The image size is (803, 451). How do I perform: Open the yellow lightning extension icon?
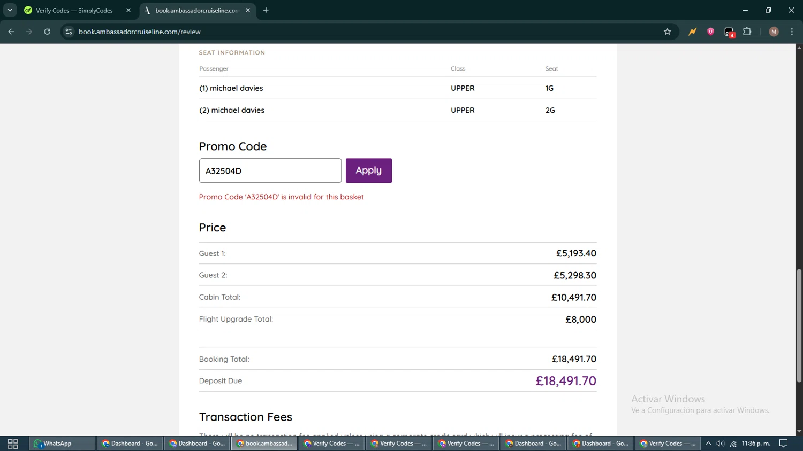pyautogui.click(x=693, y=32)
